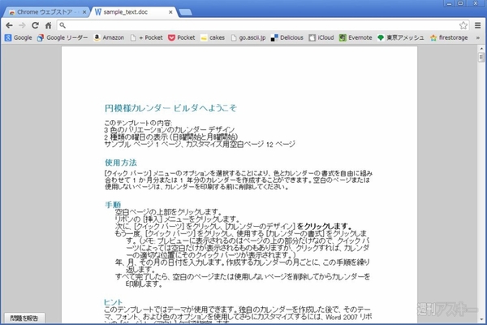The width and height of the screenshot is (487, 325).
Task: Click line サンプル ページ 1 ページ
Action: [x=200, y=144]
